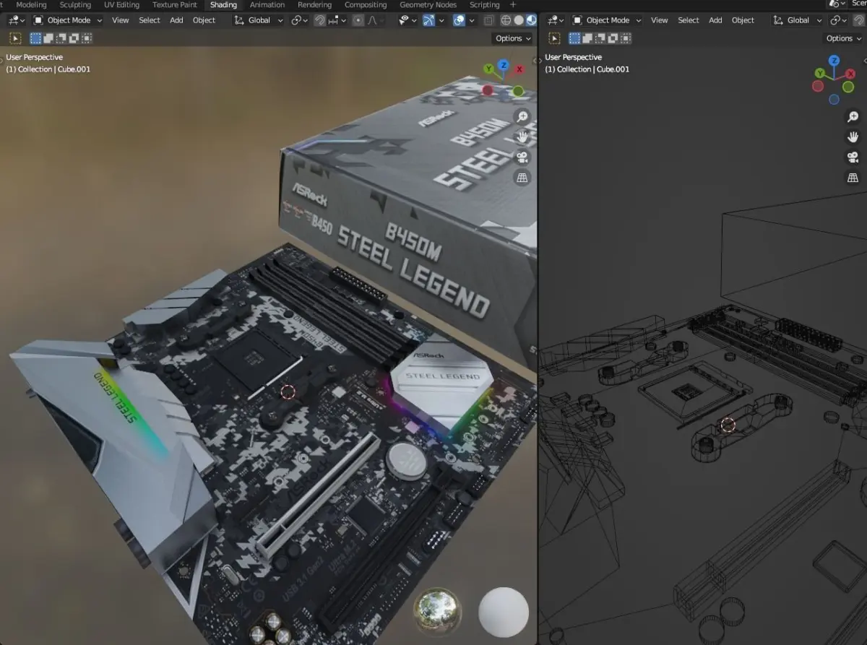Change Global transform orientation in right viewport
This screenshot has width=867, height=645.
(798, 20)
